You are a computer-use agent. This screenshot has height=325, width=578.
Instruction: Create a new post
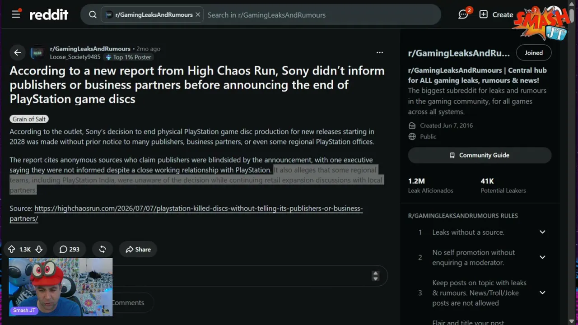pyautogui.click(x=496, y=15)
